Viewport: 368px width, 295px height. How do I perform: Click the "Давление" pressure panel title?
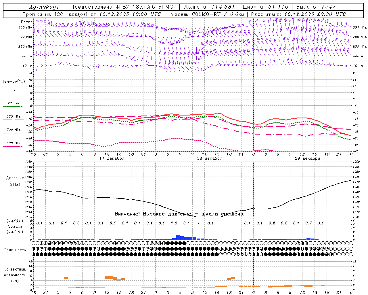click(x=15, y=178)
